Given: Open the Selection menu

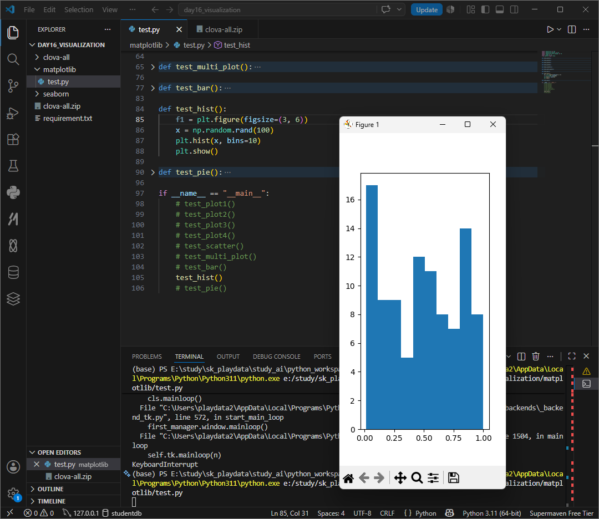Looking at the screenshot, I should coord(79,9).
